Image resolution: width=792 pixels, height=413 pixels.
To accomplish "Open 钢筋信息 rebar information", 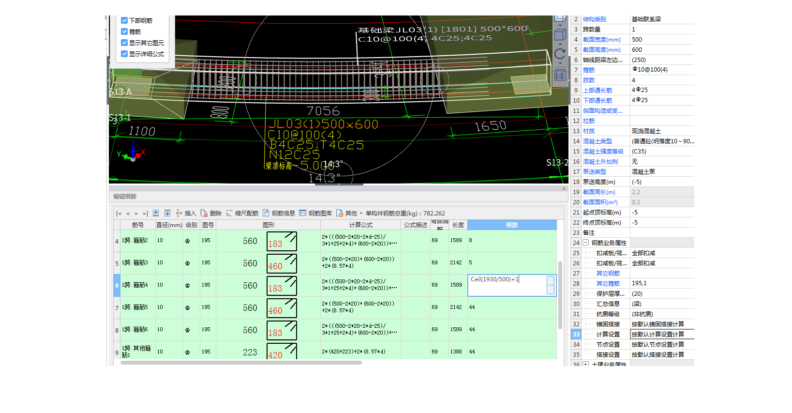I will click(279, 213).
